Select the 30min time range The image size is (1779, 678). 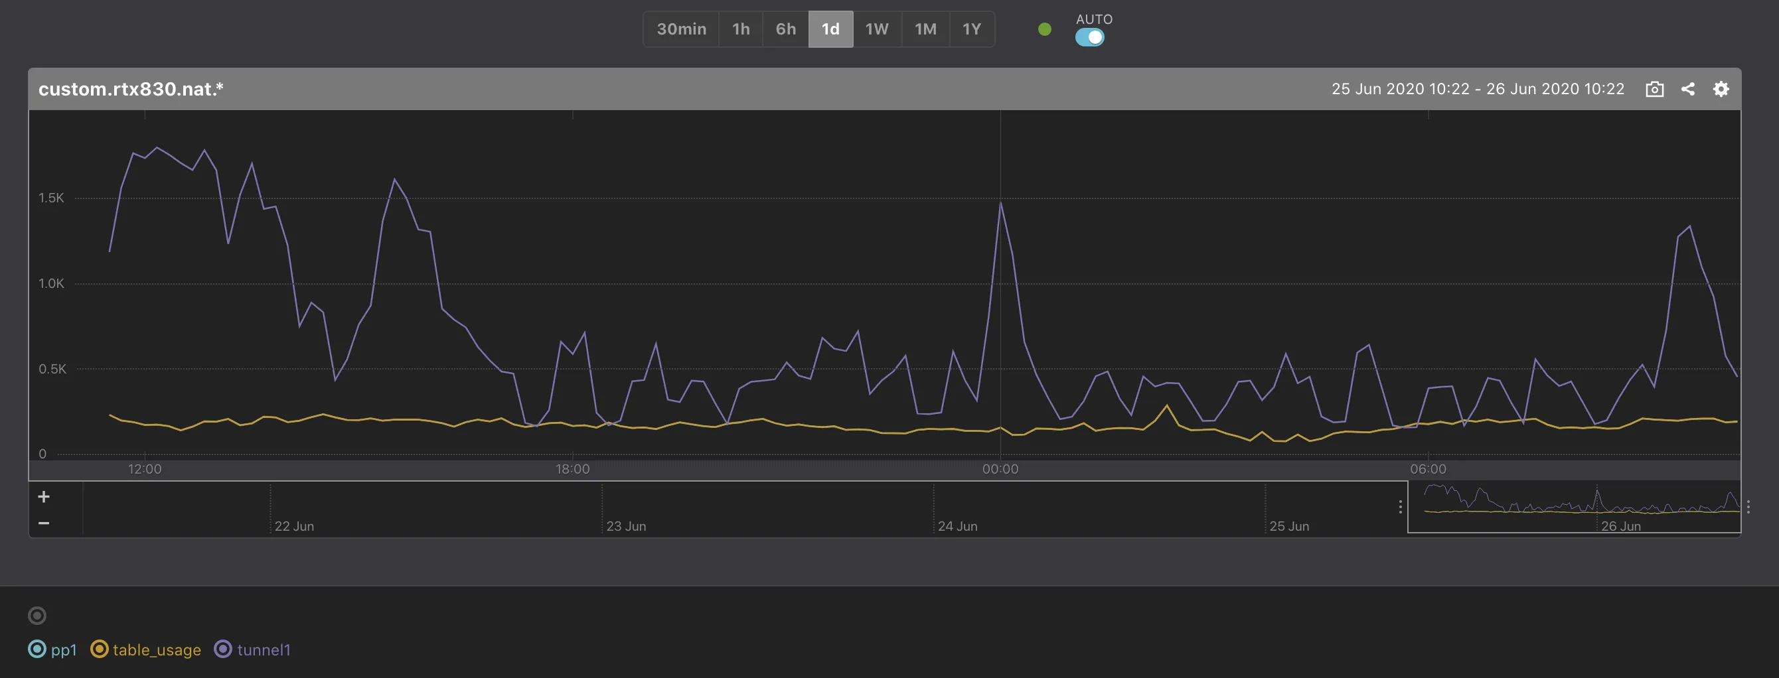point(681,29)
